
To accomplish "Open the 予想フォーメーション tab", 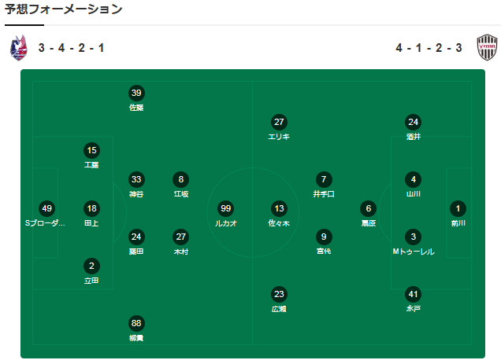I will click(63, 9).
